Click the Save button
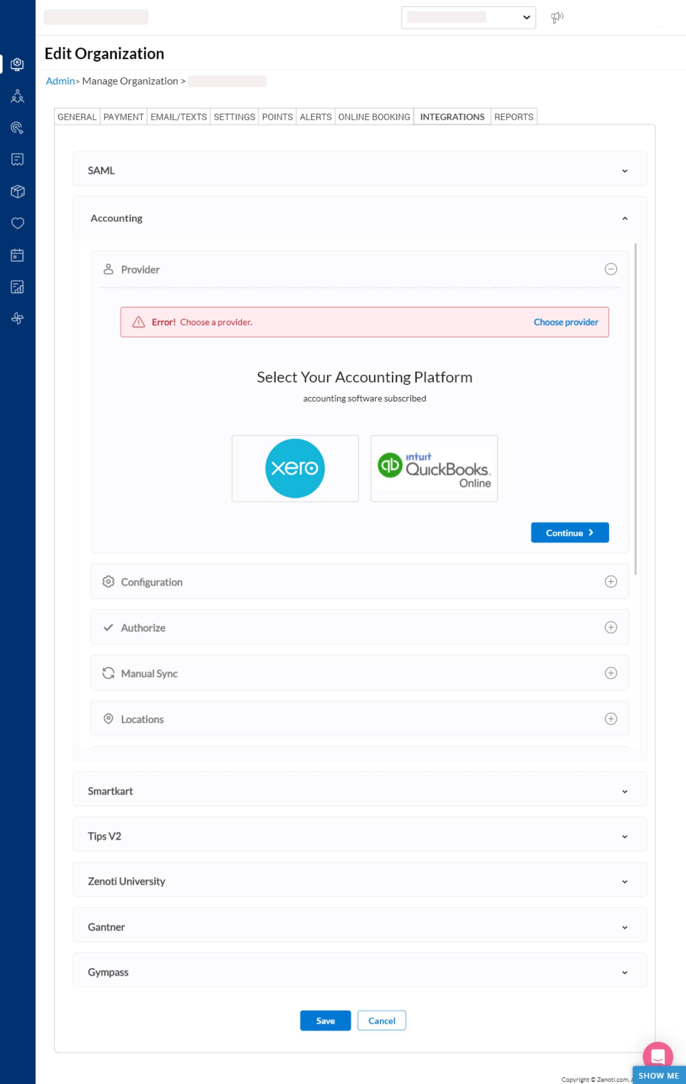686x1084 pixels. tap(325, 1020)
